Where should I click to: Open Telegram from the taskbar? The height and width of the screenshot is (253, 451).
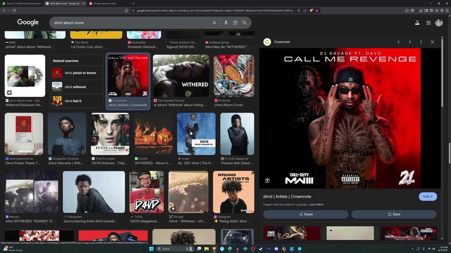[299, 249]
